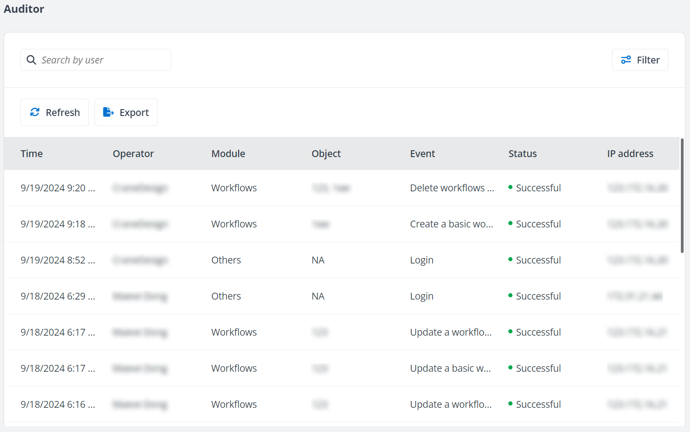Click the export arrow icon

coord(108,112)
